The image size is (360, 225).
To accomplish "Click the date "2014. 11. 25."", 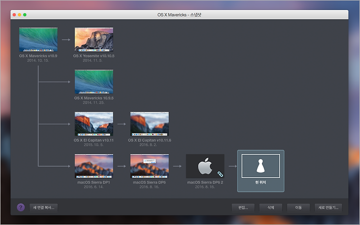I will [x=93, y=102].
